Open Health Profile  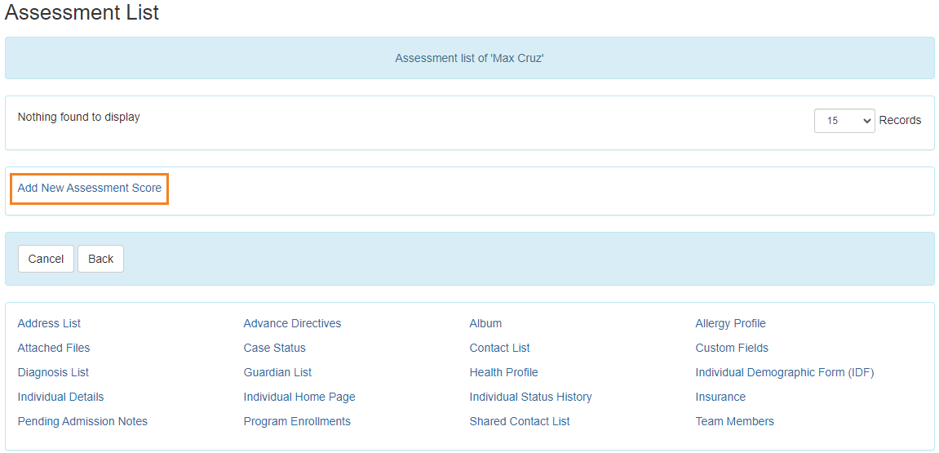tap(503, 372)
